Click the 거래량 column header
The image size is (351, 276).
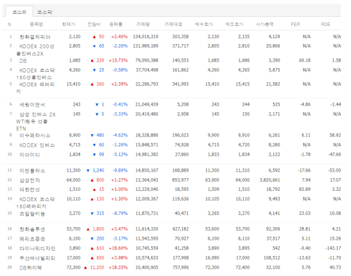coord(143,24)
